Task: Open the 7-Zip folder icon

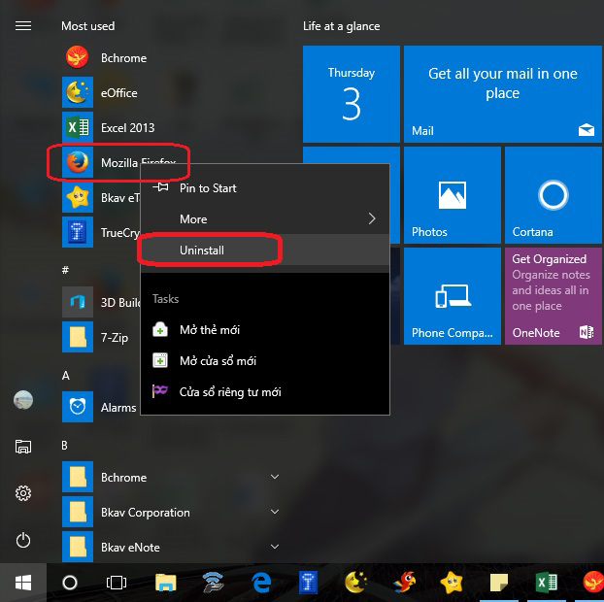Action: (x=78, y=337)
